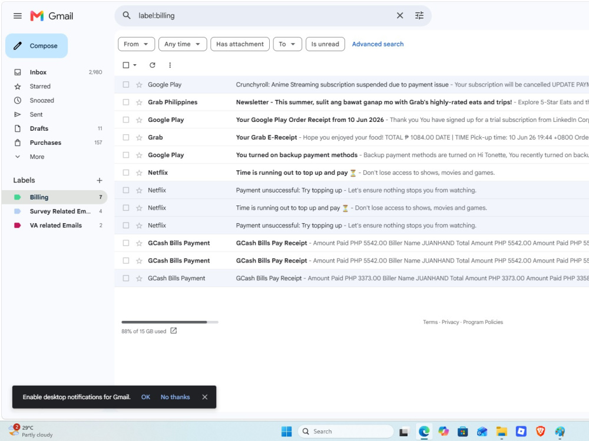Tick the select-all checkbox

(126, 65)
